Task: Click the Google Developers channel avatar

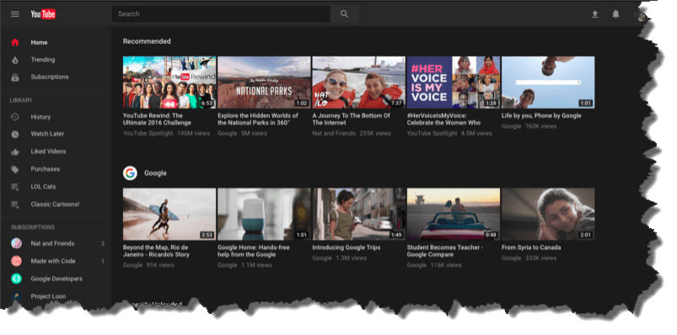Action: pos(16,279)
